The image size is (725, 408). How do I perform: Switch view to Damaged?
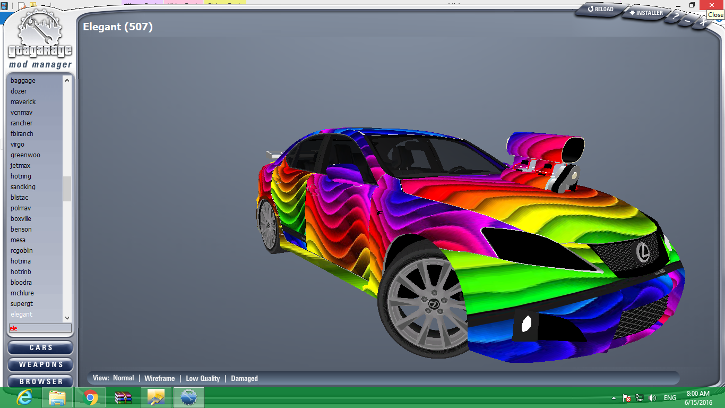[x=244, y=378]
